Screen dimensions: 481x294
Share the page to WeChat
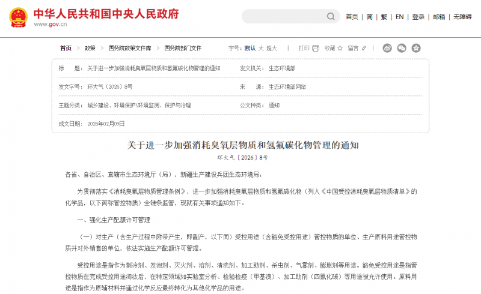pyautogui.click(x=402, y=48)
